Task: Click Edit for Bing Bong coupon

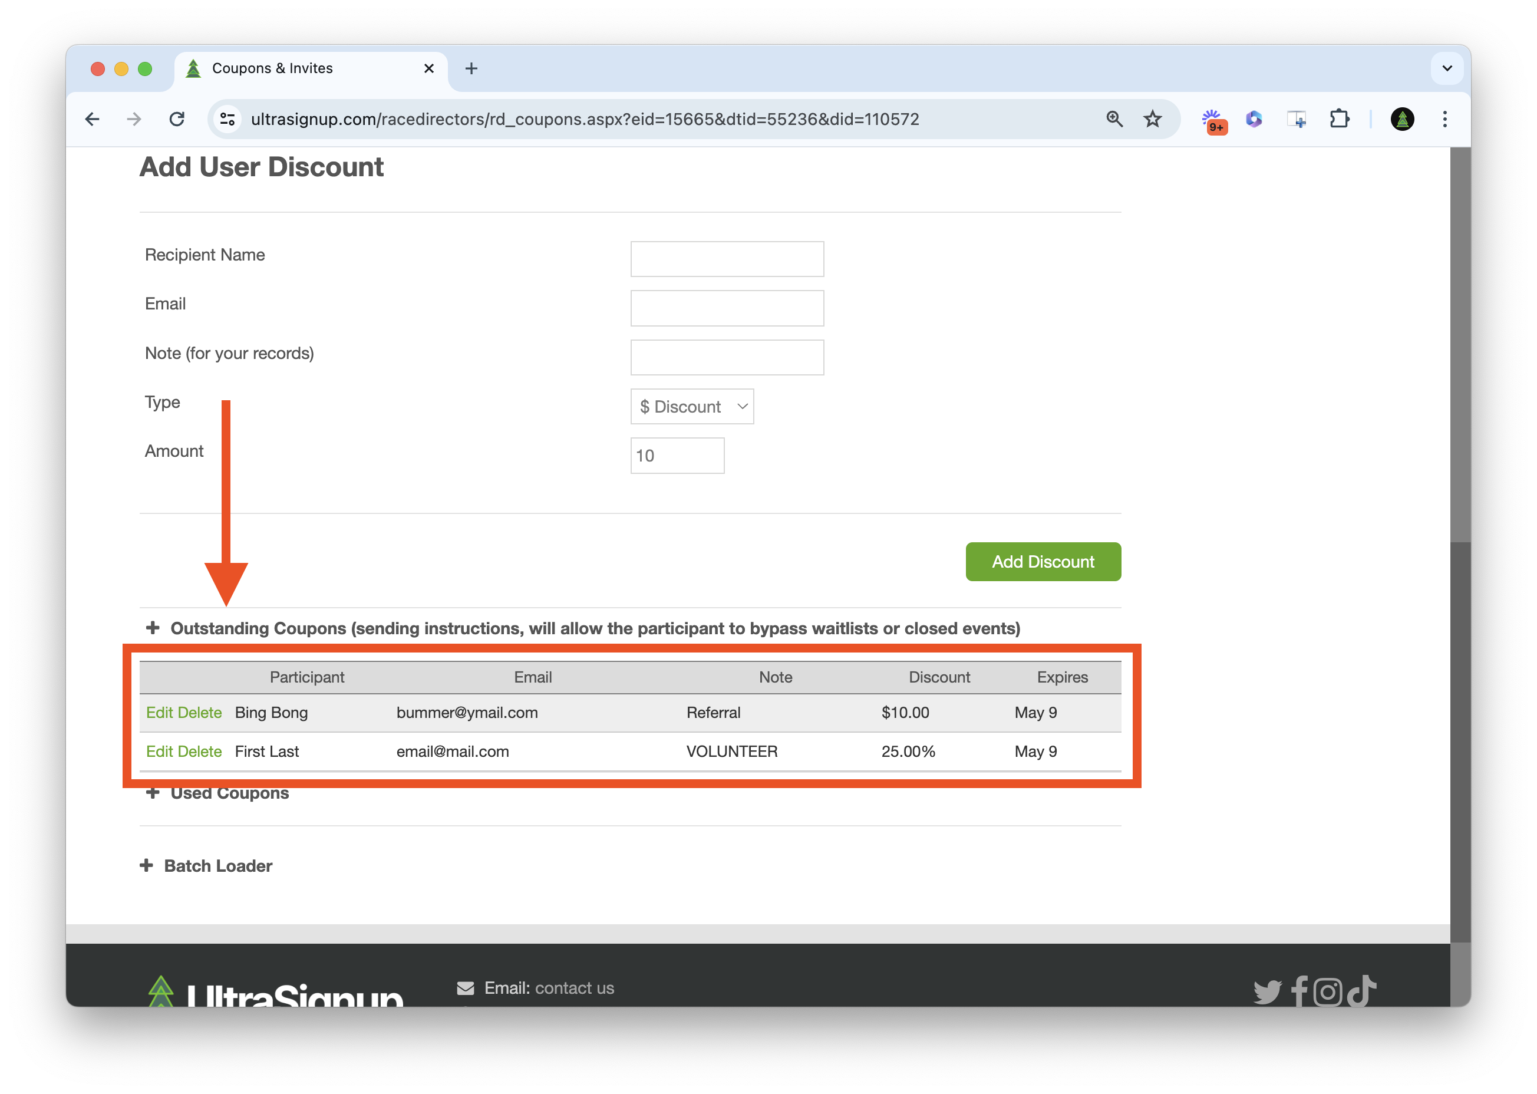Action: pos(160,713)
